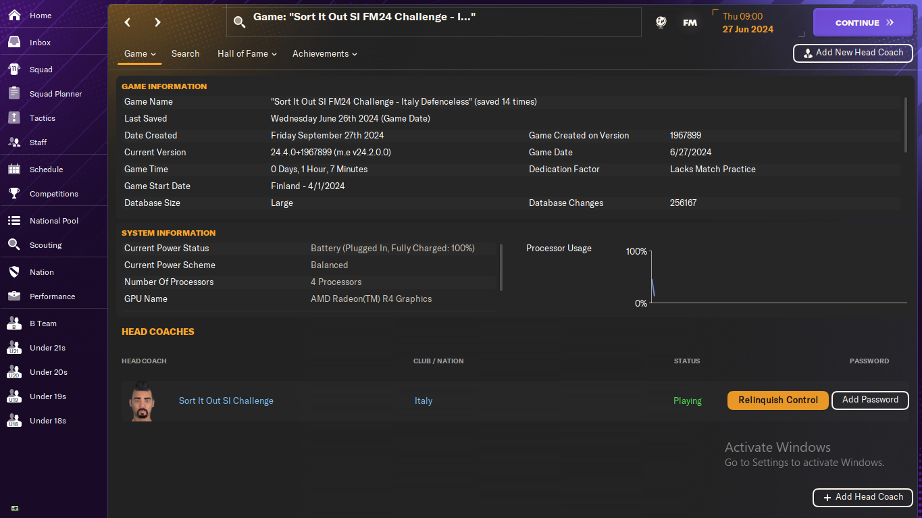
Task: Open the Scouting magnifier icon
Action: pos(14,245)
